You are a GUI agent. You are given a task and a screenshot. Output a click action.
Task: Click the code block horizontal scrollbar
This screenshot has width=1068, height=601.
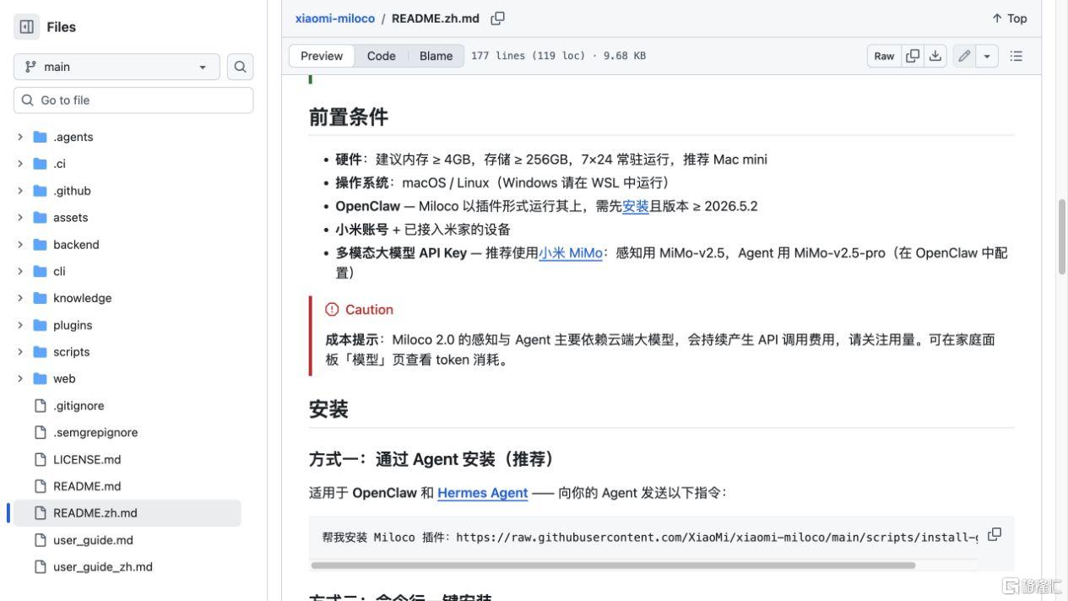pyautogui.click(x=613, y=566)
